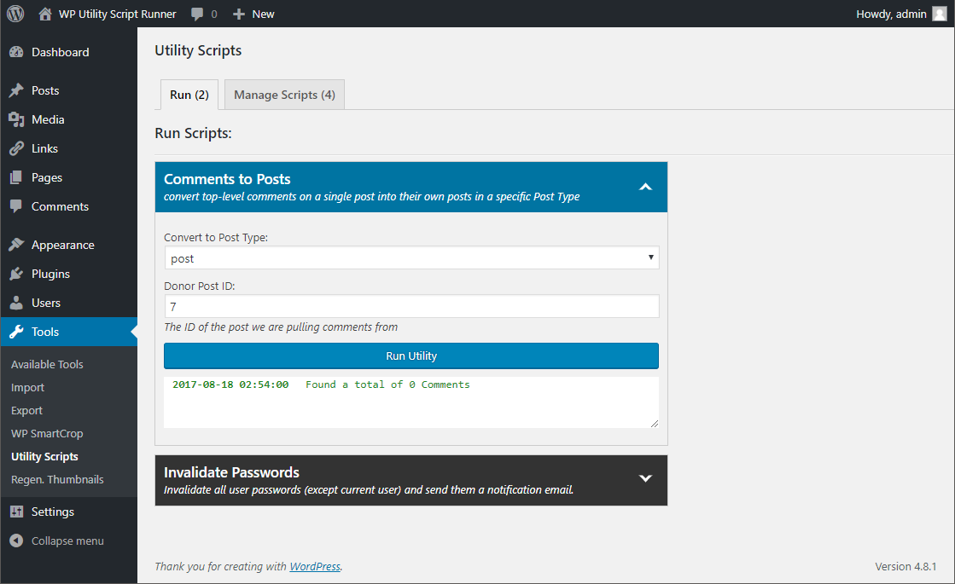
Task: Click the Posts pushpin icon
Action: point(16,90)
